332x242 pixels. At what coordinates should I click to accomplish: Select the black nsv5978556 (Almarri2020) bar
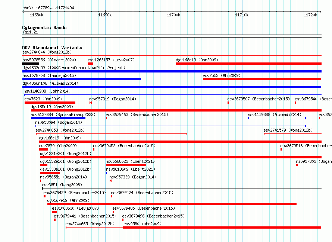click(x=31, y=64)
